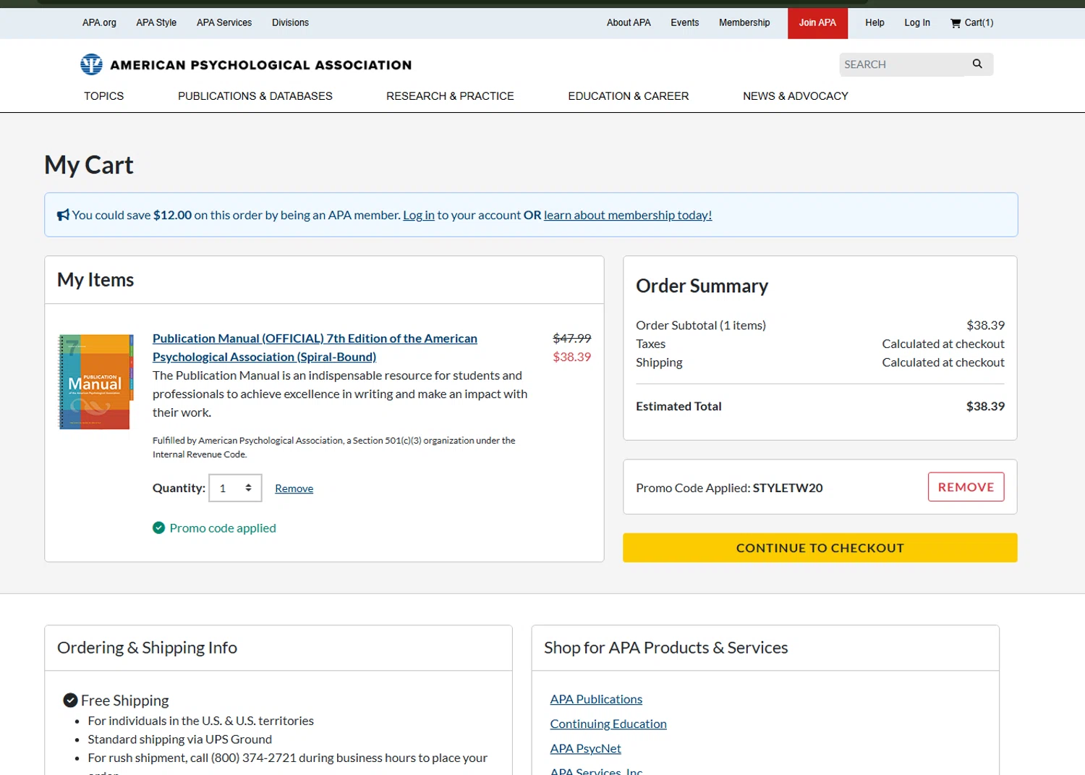Click Log in link in savings banner
Viewport: 1085px width, 775px height.
[419, 215]
